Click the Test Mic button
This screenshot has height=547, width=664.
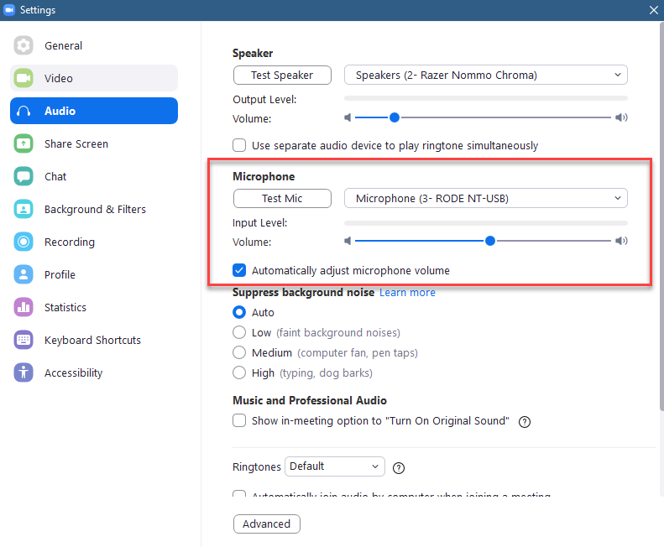pos(282,198)
